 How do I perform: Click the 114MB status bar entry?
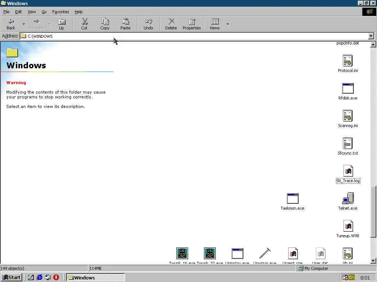95,268
